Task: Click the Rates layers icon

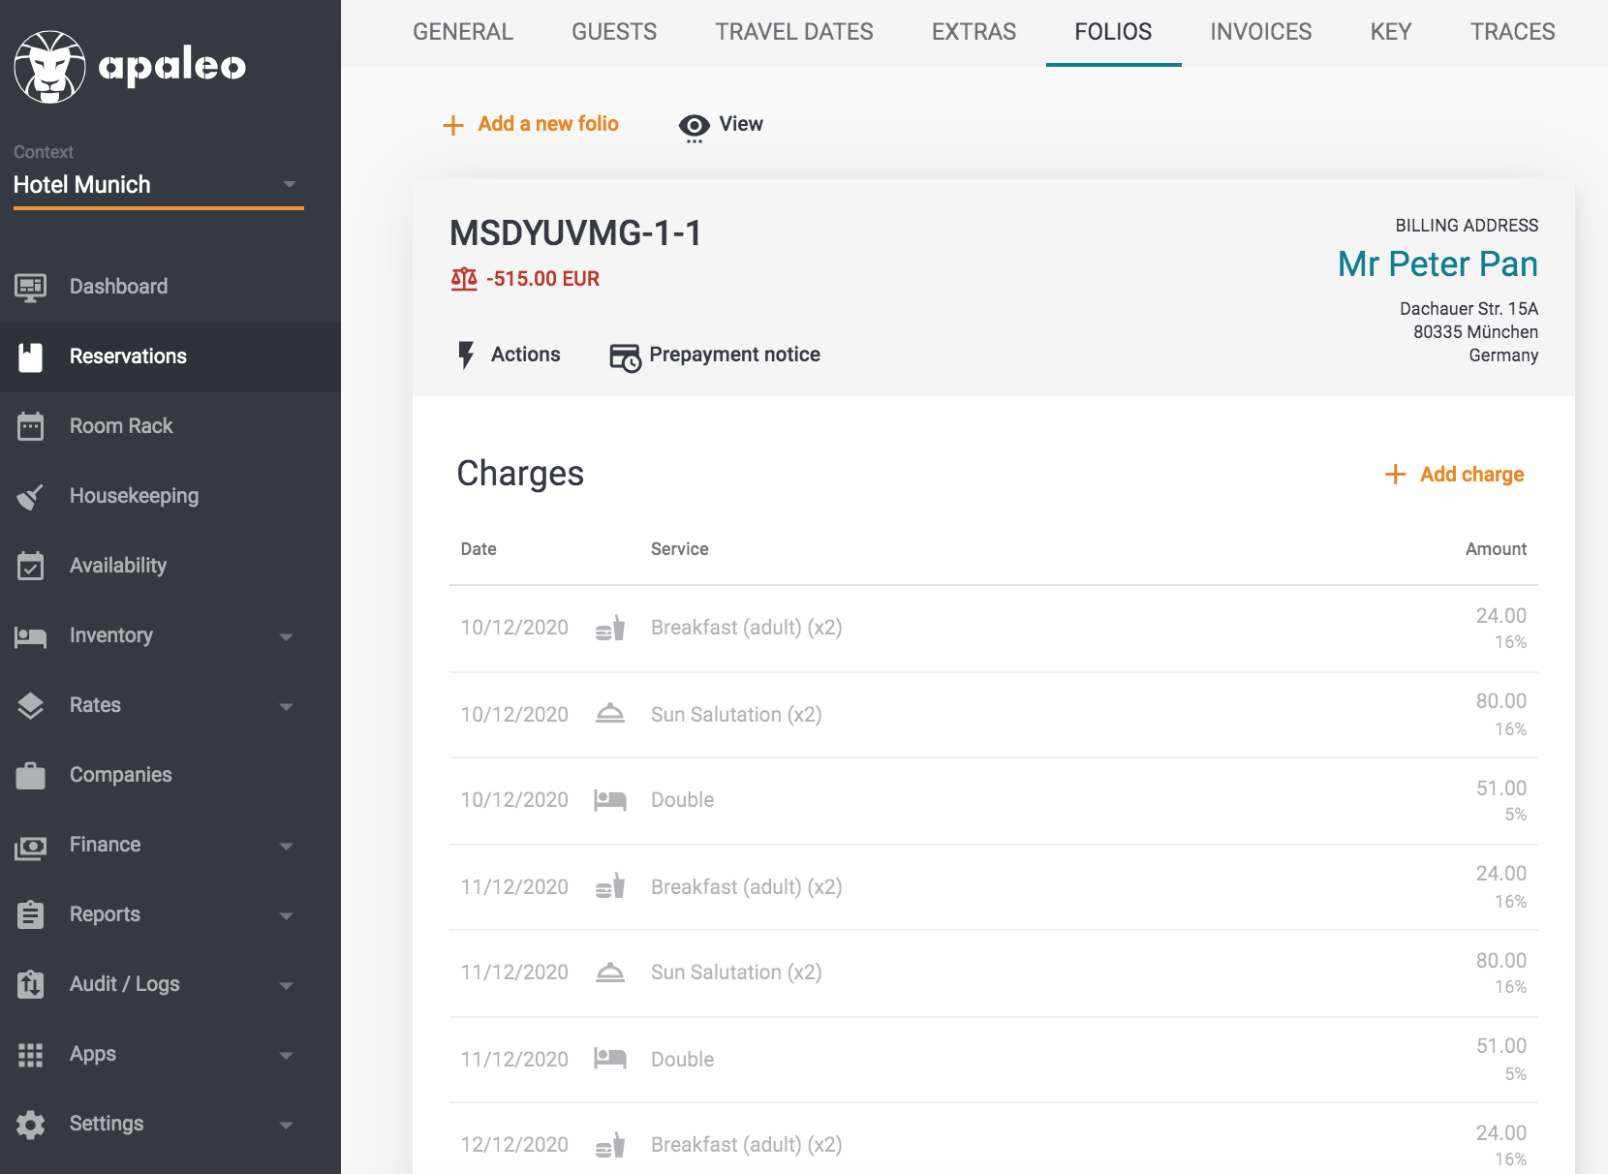Action: (31, 705)
